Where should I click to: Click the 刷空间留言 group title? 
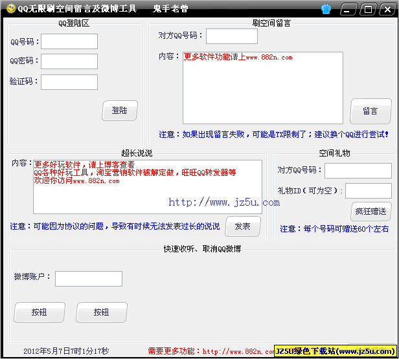tap(271, 23)
